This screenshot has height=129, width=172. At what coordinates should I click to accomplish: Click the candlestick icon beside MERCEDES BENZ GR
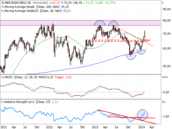(x=3, y=3)
